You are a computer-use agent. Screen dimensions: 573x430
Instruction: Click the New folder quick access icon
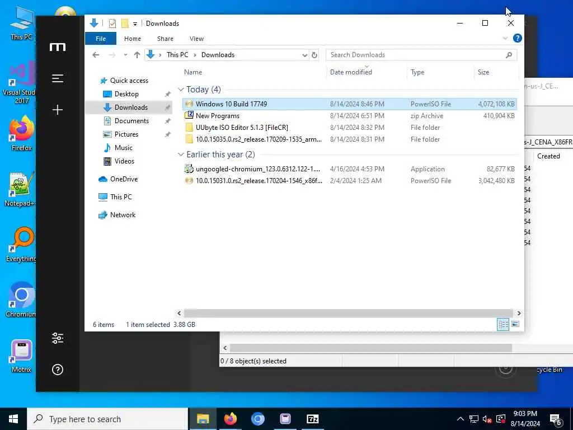point(125,24)
